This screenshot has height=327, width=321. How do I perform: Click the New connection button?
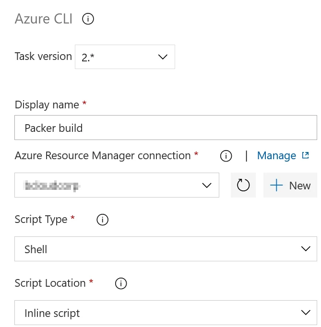pos(290,185)
